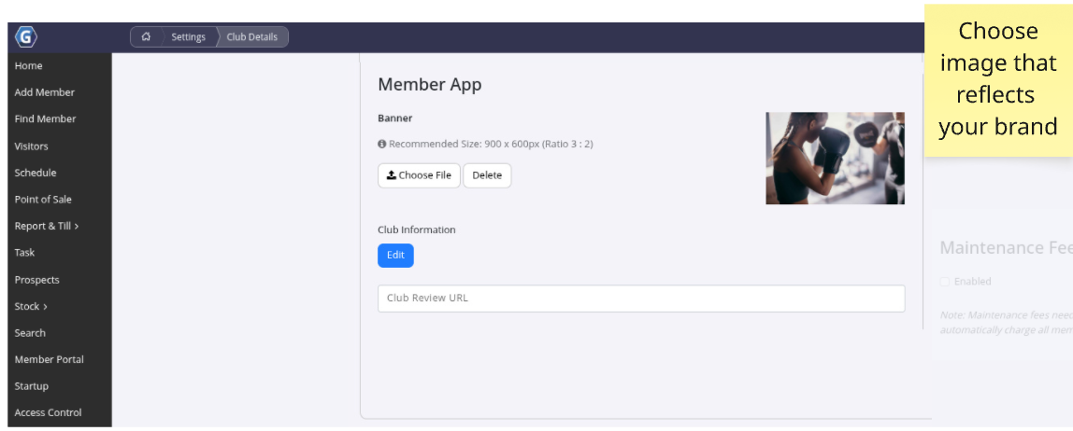This screenshot has height=431, width=1073.
Task: Expand the Report & Till submenu
Action: click(47, 226)
